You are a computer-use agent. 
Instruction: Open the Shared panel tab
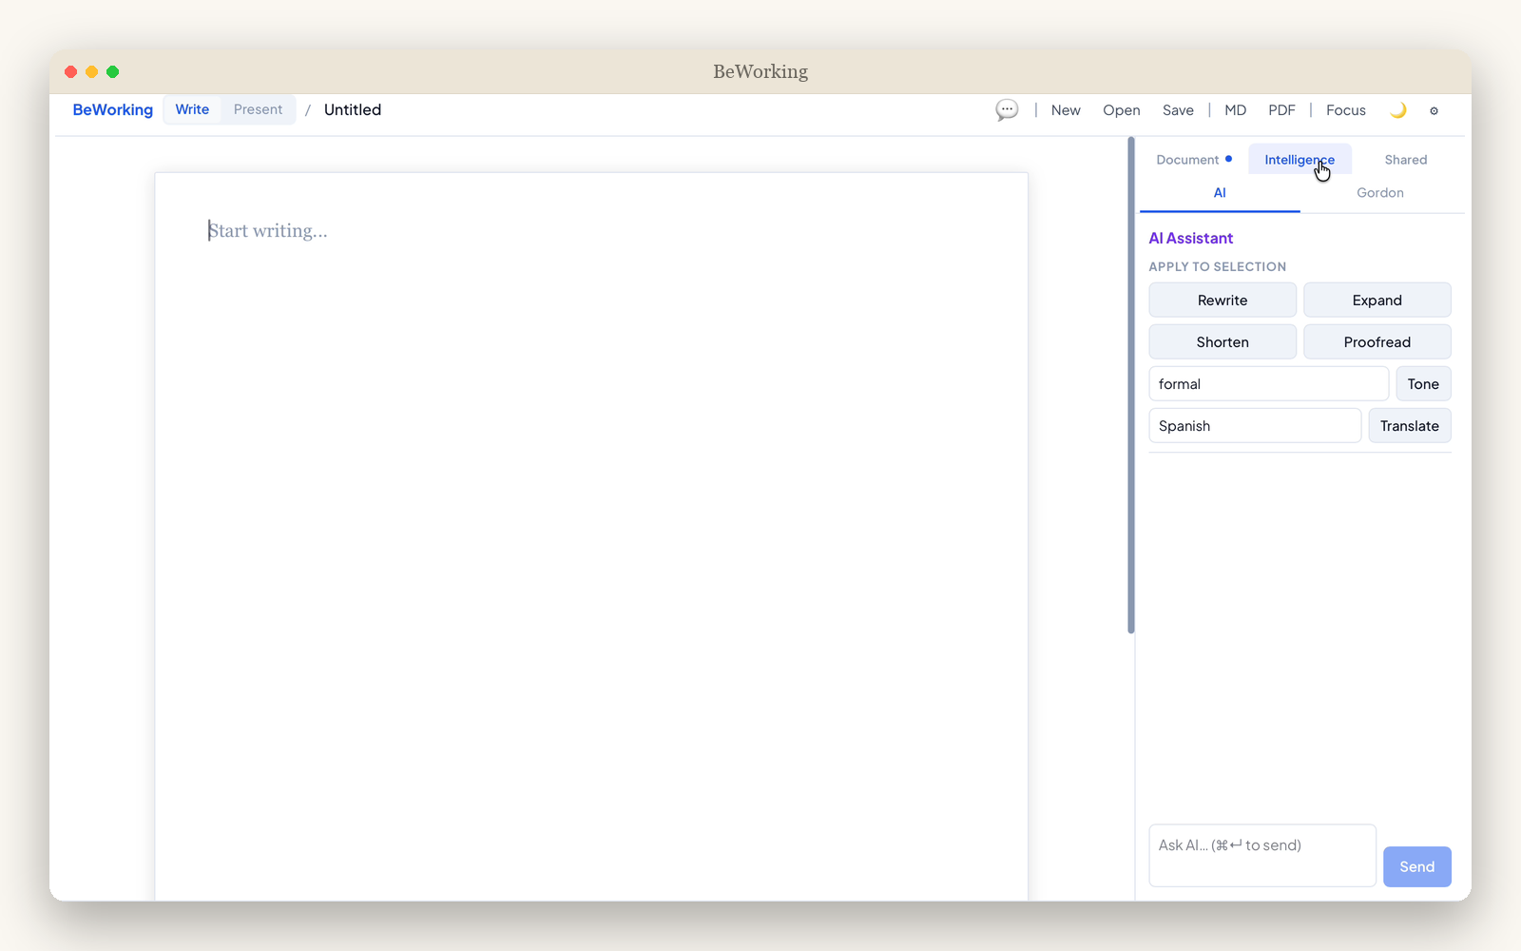1405,160
